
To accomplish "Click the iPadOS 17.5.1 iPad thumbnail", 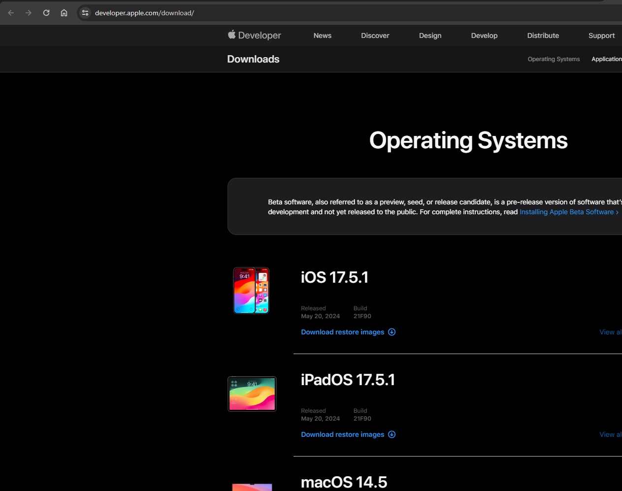I will [x=252, y=394].
